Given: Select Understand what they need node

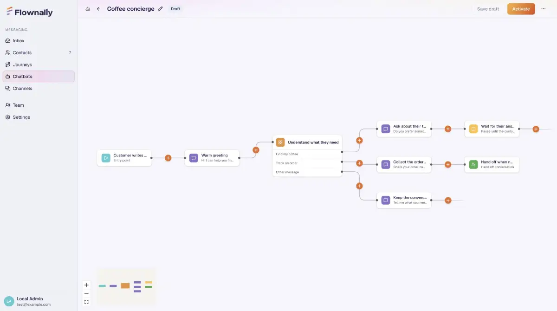Looking at the screenshot, I should (307, 143).
